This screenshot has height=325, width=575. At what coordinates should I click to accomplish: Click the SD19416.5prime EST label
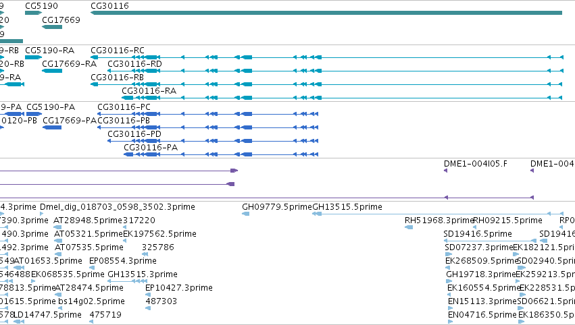(x=478, y=234)
